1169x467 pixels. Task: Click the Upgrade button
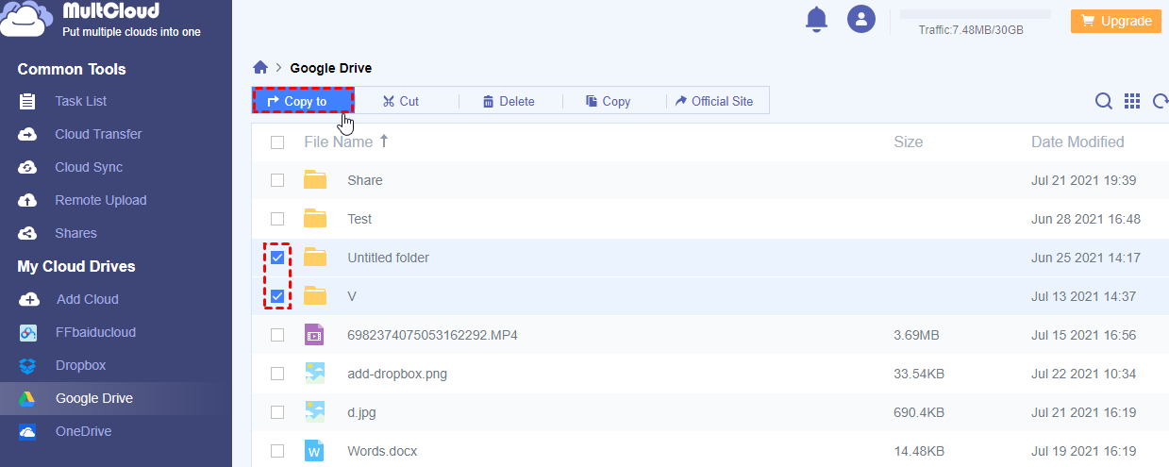1116,21
